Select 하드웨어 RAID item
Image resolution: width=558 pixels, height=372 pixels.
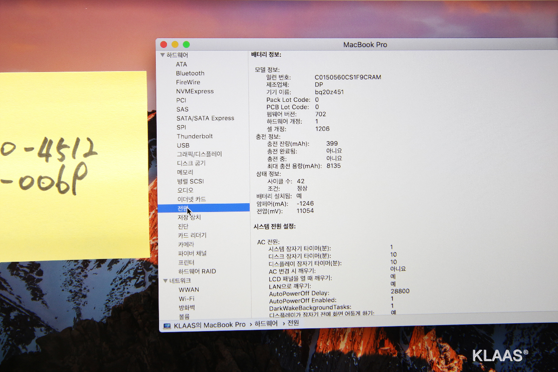pos(197,271)
